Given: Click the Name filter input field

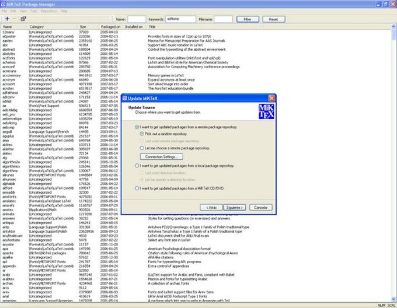Looking at the screenshot, I should (137, 19).
